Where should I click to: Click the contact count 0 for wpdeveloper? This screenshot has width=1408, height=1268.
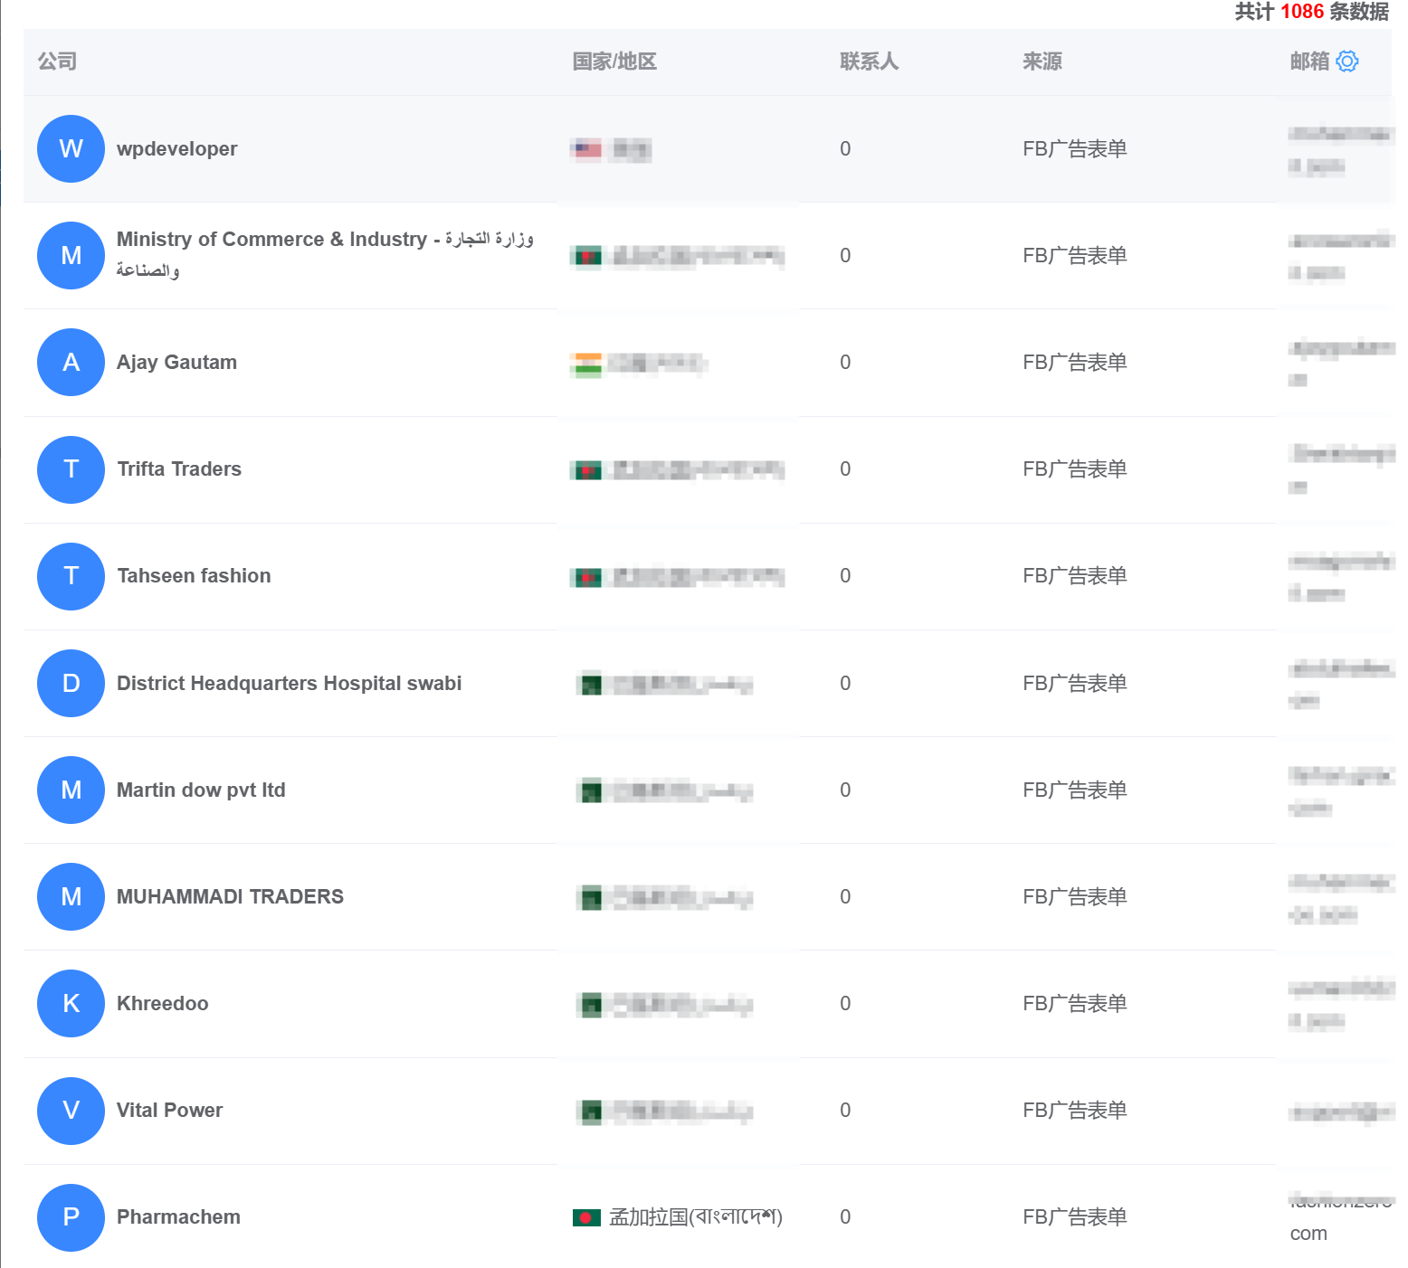click(845, 148)
